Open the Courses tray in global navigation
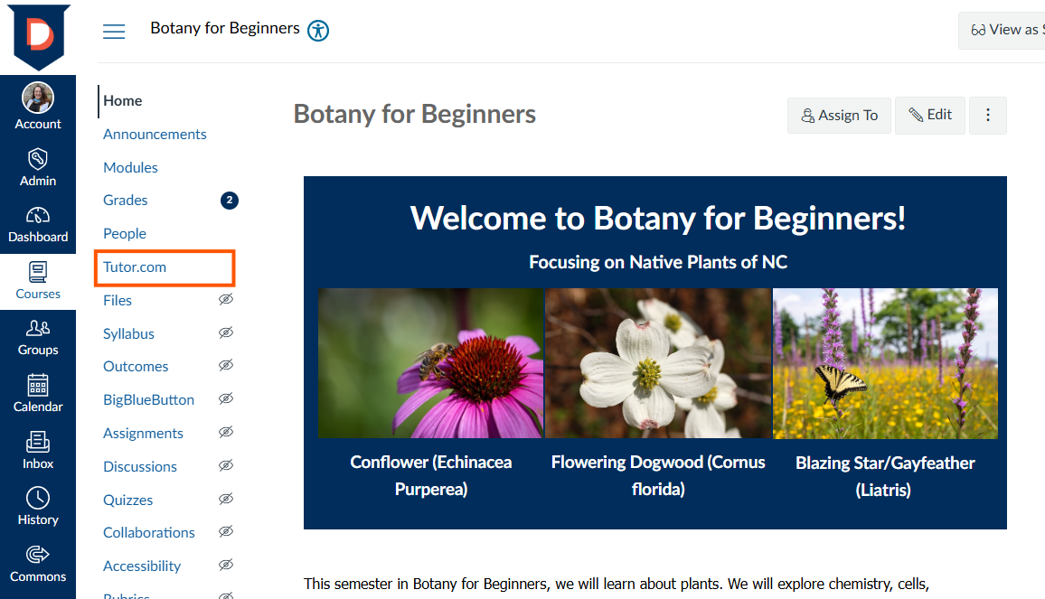The height and width of the screenshot is (599, 1045). pyautogui.click(x=38, y=281)
